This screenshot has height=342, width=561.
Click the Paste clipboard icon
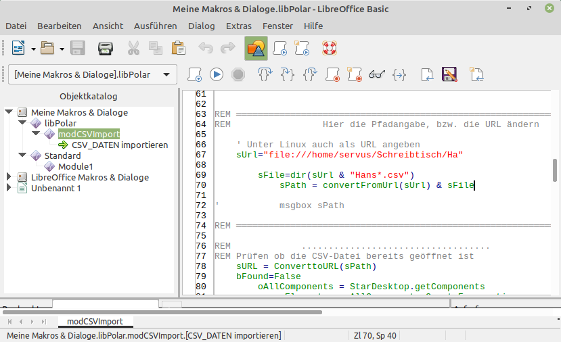coord(178,48)
